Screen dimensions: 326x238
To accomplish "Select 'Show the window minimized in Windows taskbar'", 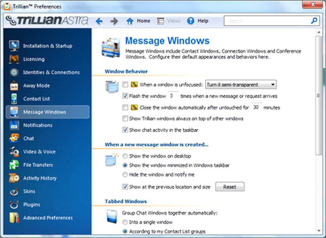I will [125, 165].
